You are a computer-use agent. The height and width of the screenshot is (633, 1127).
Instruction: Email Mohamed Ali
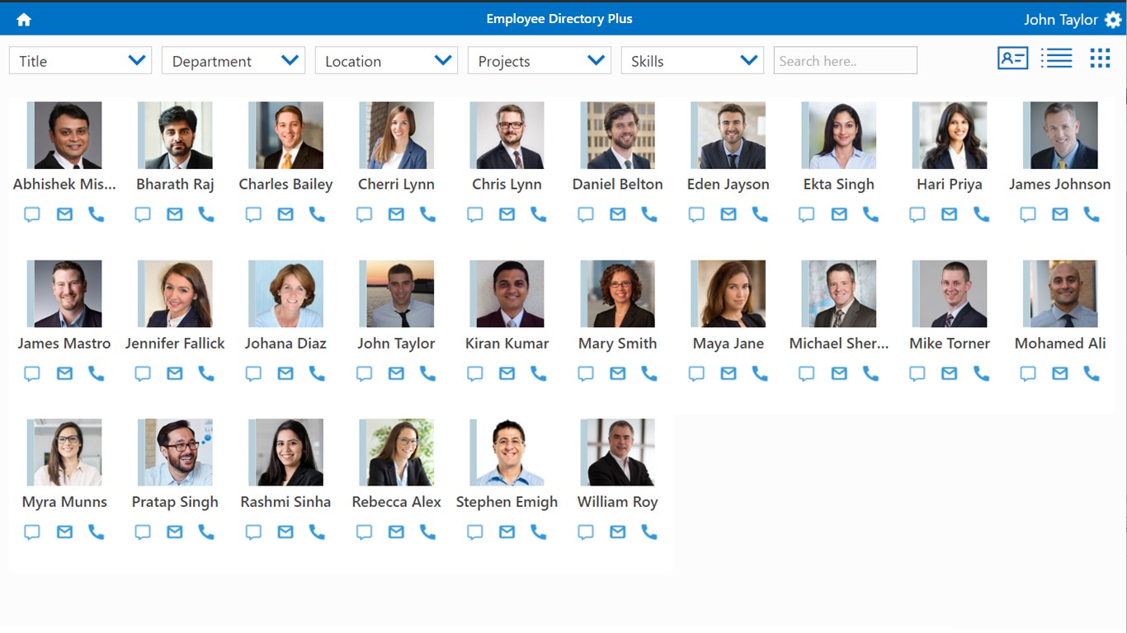click(x=1060, y=374)
